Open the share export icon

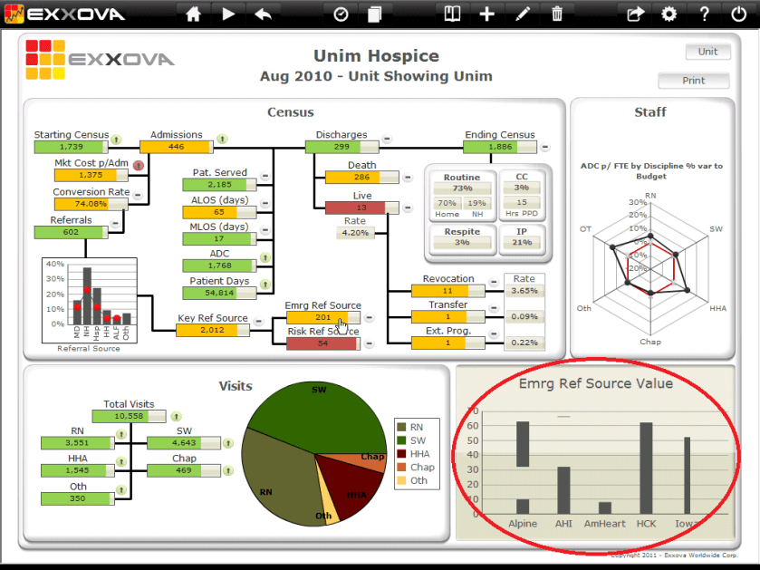point(634,14)
